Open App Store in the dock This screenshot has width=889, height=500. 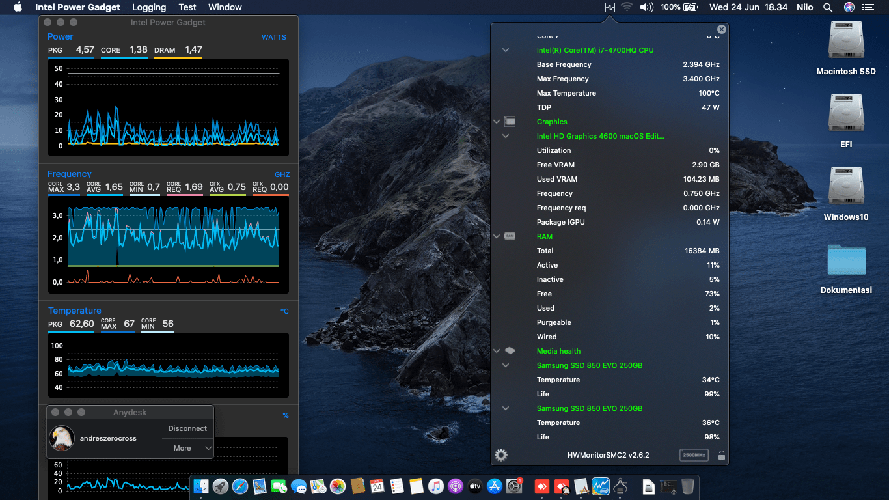pyautogui.click(x=495, y=486)
